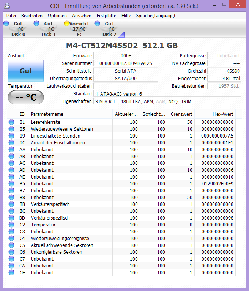Click the temperature display button
249x291 pixels.
[x=26, y=97]
